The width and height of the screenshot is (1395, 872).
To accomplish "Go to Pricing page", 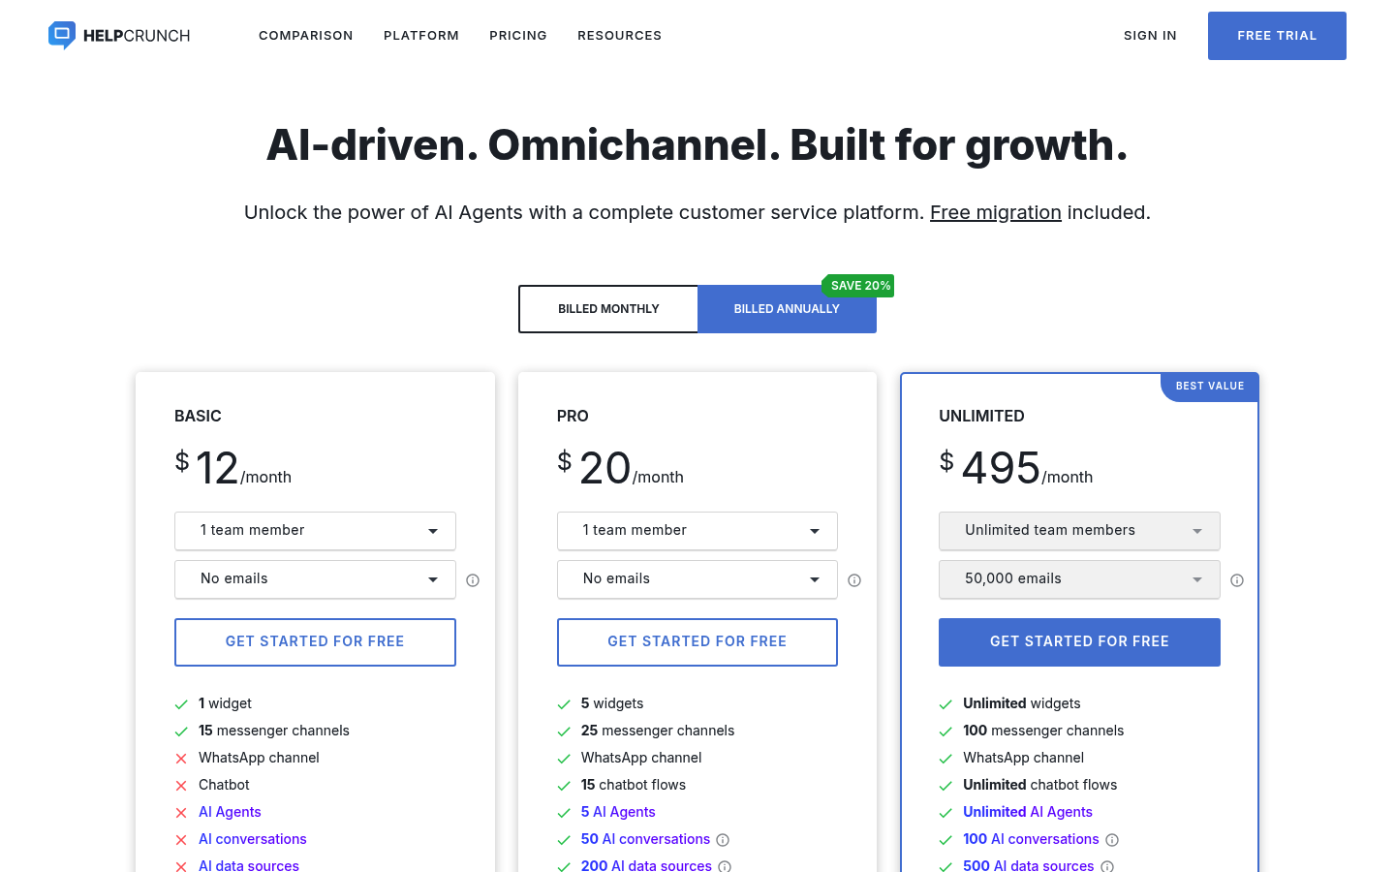I will click(x=518, y=36).
